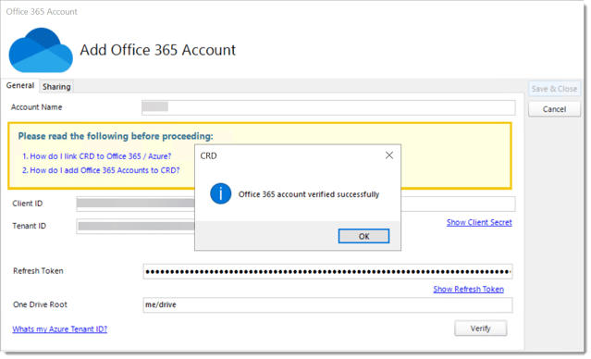
Task: Select the General tab
Action: tap(20, 86)
